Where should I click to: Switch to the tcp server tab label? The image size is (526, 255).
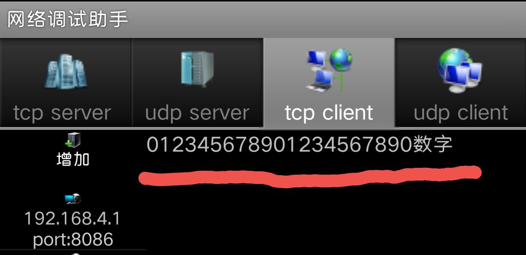(62, 113)
